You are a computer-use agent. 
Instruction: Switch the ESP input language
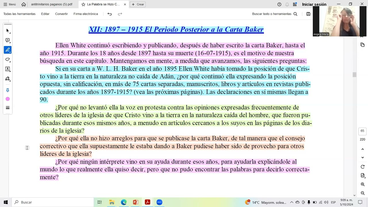[333, 202]
